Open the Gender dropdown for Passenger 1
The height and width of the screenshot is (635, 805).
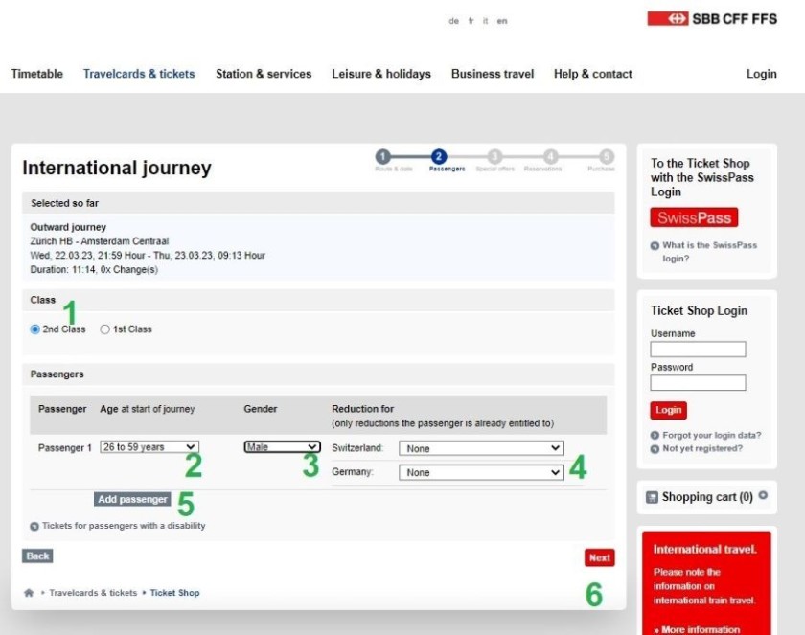pos(281,446)
